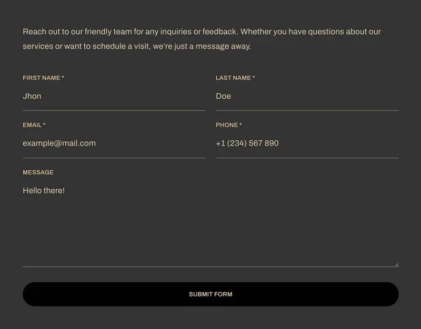
Task: Click the FIRST NAME label
Action: tap(42, 78)
